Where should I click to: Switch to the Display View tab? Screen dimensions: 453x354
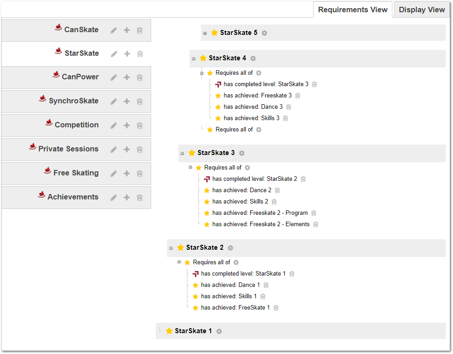point(422,10)
